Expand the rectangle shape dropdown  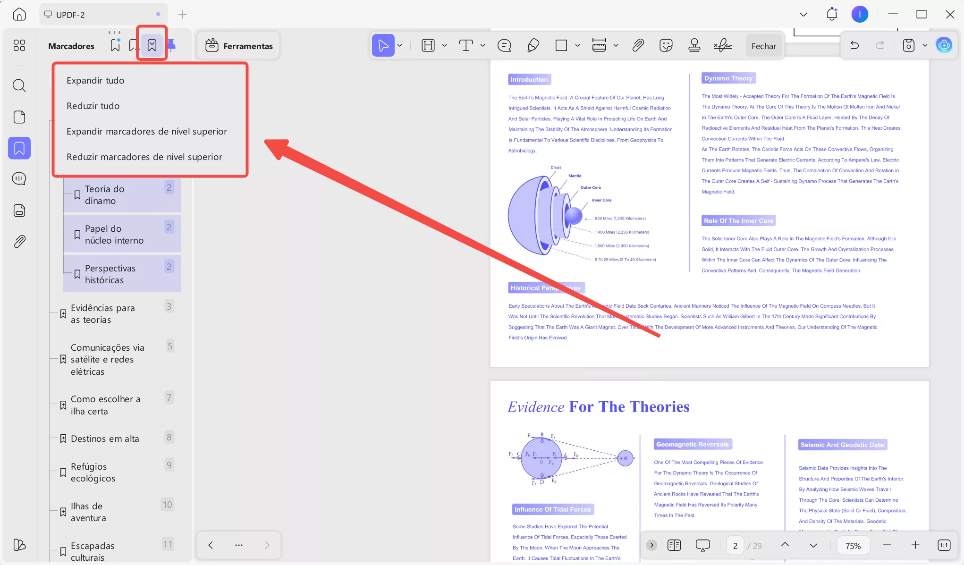[x=577, y=45]
